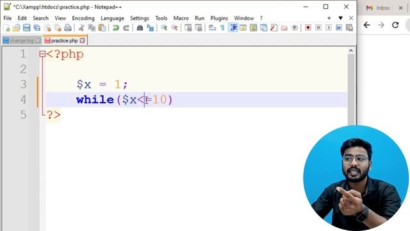Open the Macro menu
The height and width of the screenshot is (231, 410).
tap(181, 18)
